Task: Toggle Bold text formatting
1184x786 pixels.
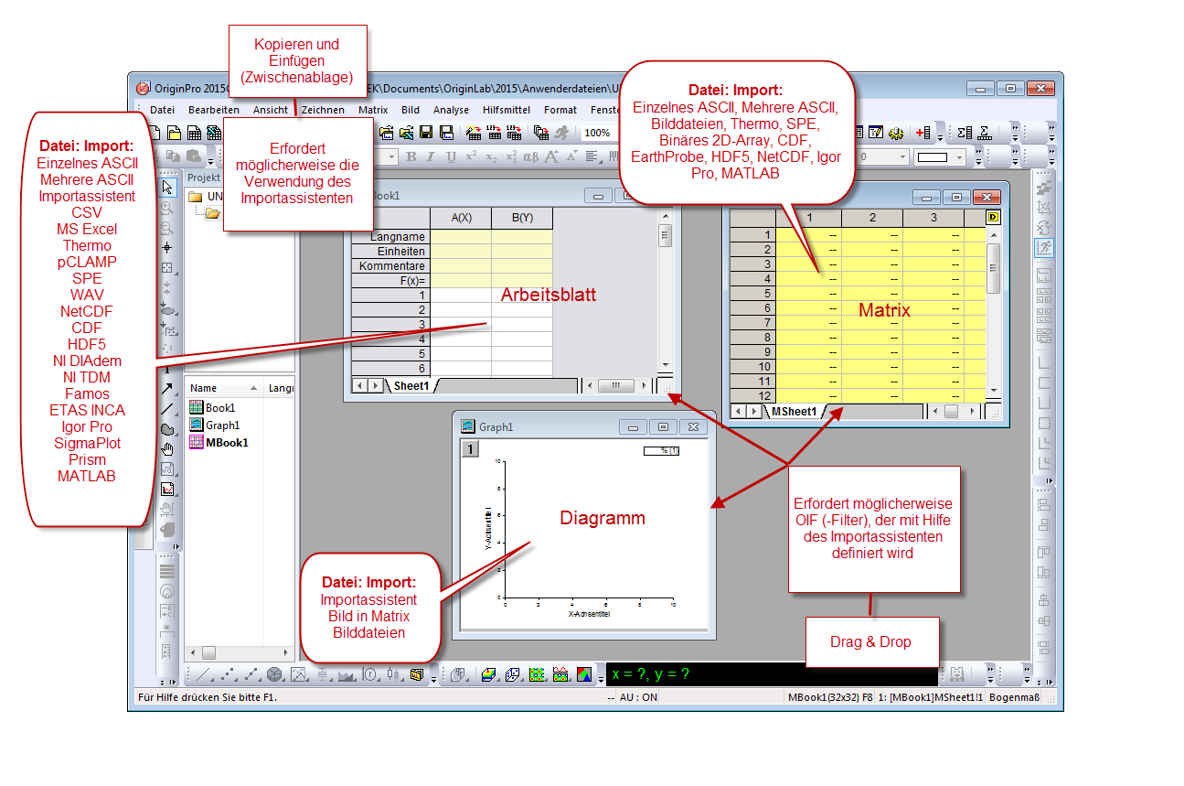Action: coord(411,156)
